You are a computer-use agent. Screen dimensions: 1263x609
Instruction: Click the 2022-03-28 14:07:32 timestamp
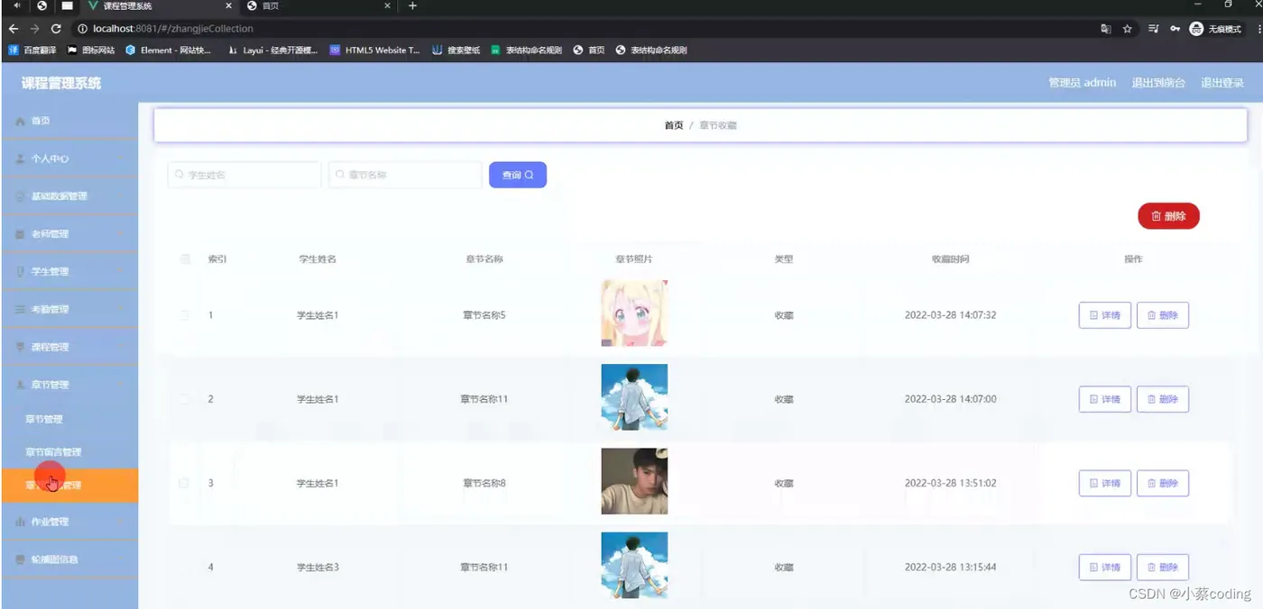pos(950,315)
